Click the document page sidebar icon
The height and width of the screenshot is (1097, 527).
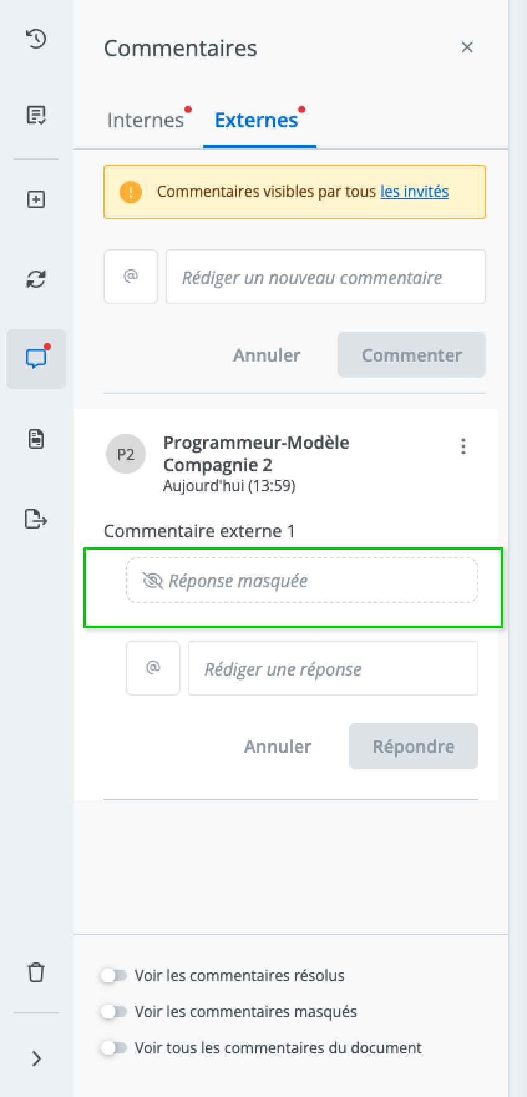click(x=36, y=439)
